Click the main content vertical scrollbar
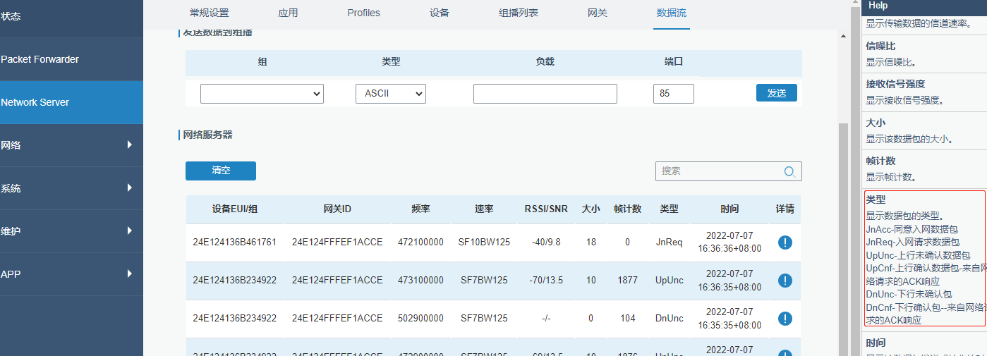The height and width of the screenshot is (356, 987). (x=844, y=240)
